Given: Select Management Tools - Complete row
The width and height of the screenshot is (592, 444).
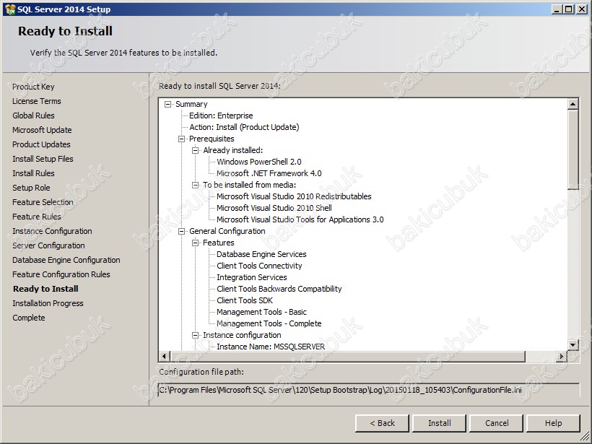Looking at the screenshot, I should (269, 323).
